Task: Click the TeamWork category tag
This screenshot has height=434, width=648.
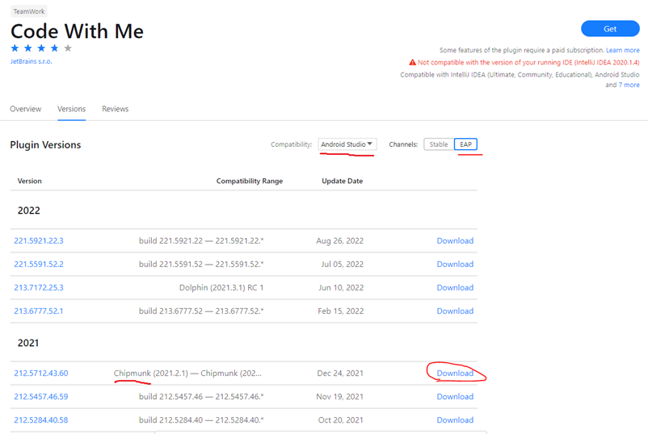Action: pos(29,11)
